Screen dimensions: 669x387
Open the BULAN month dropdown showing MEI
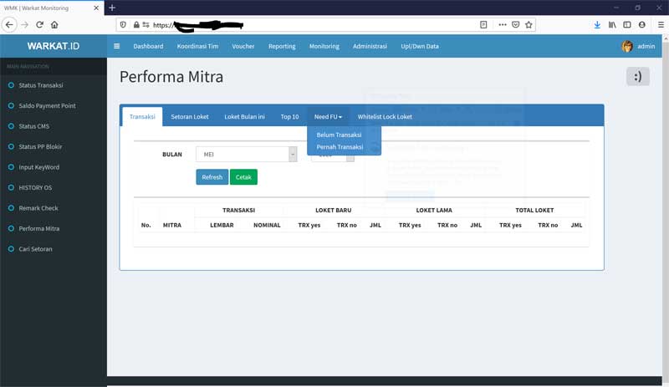[x=246, y=155]
